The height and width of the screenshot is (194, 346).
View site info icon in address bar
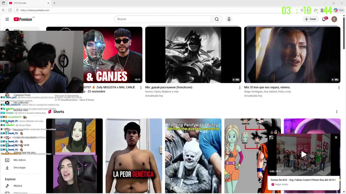(x=17, y=10)
